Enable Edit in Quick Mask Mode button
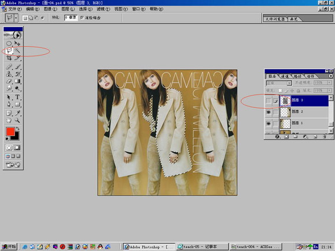Screen dimensions: 335x251 tap(17, 148)
